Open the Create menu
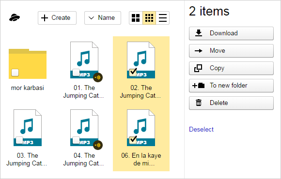Viewport: 281px width, 179px height. tap(57, 18)
